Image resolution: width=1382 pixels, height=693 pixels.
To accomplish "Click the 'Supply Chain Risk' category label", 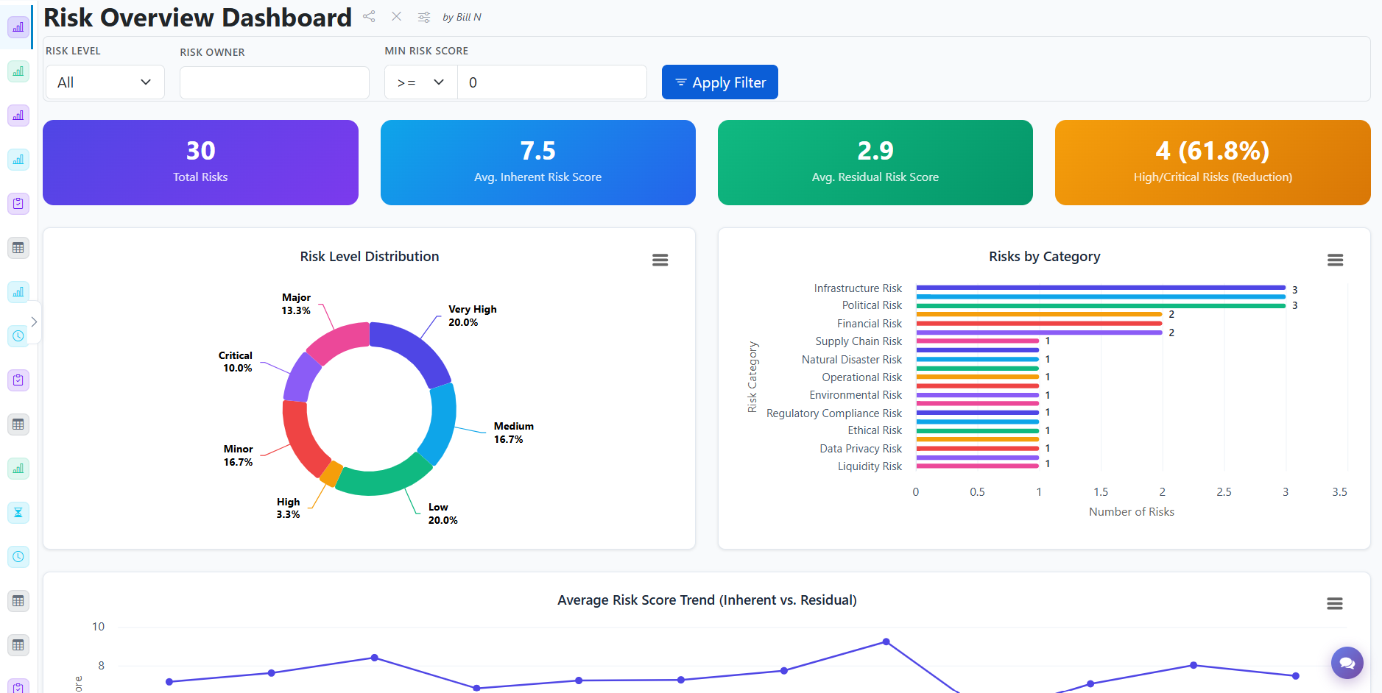I will 859,341.
